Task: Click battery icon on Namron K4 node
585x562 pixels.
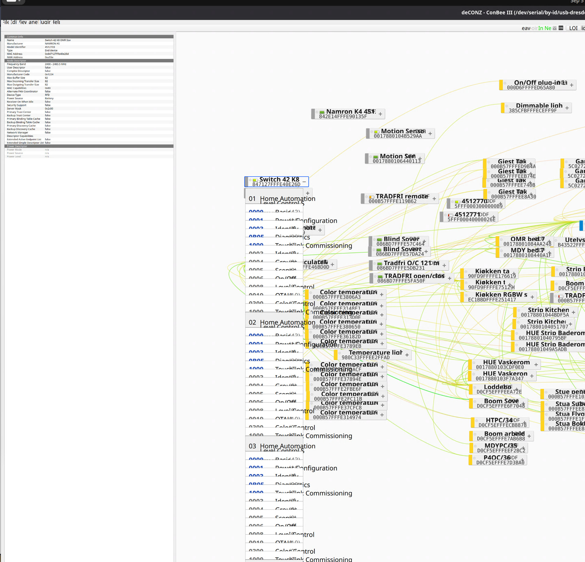Action: tap(322, 112)
